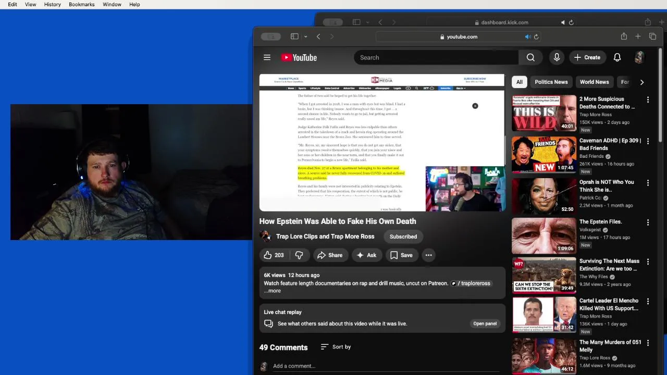The image size is (667, 375).
Task: Open the YouTube notifications bell
Action: coord(617,57)
